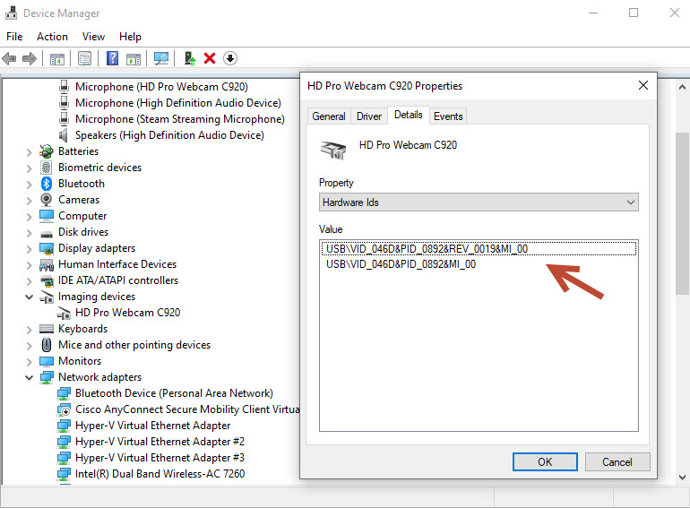Screen dimensions: 690x508
Task: Select Cisco AnyConnect Secure Mobility Client adapter
Action: point(187,409)
